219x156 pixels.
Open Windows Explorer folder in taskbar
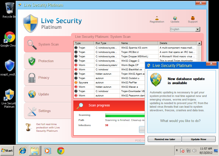coord(35,151)
